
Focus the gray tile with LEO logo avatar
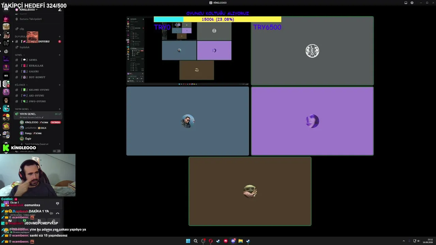pos(312,51)
